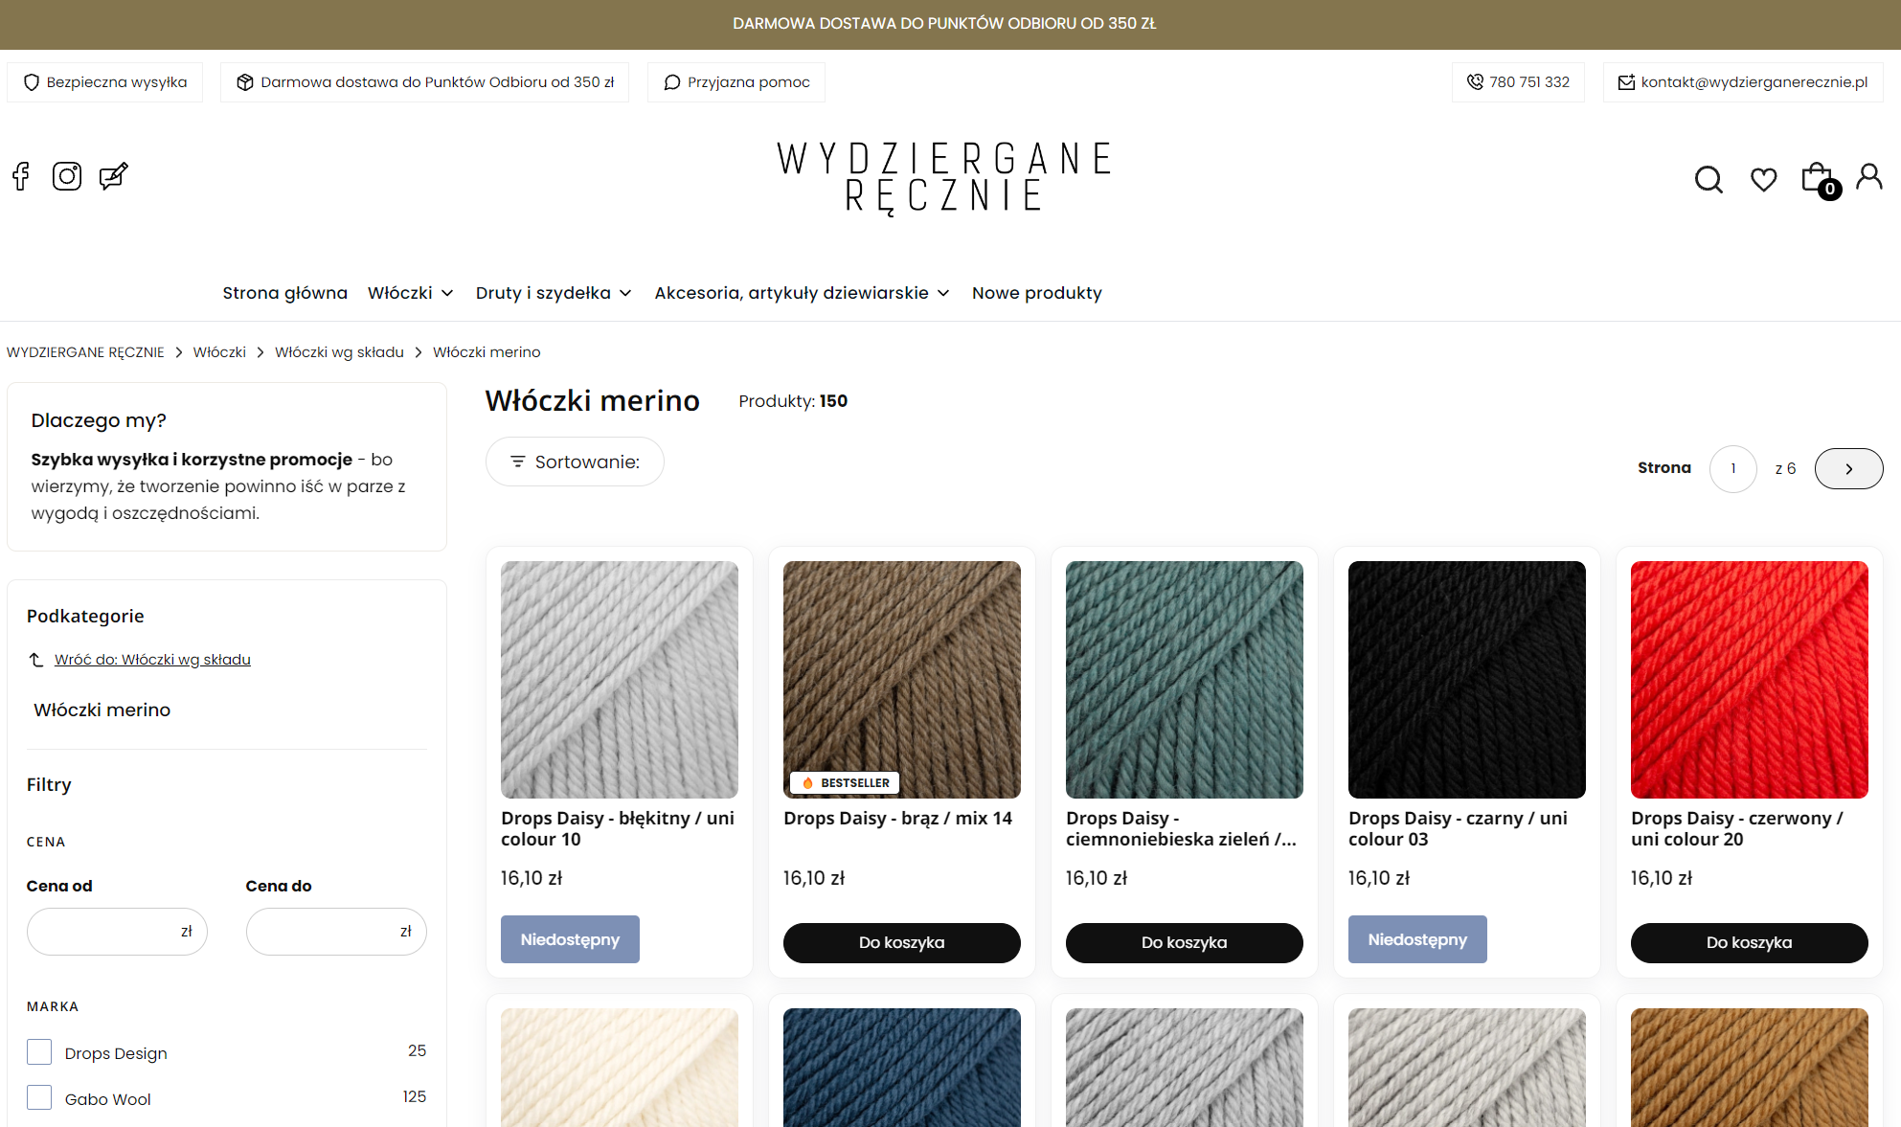Click the phone icon by 780 751 332
Image resolution: width=1901 pixels, height=1127 pixels.
[1475, 82]
